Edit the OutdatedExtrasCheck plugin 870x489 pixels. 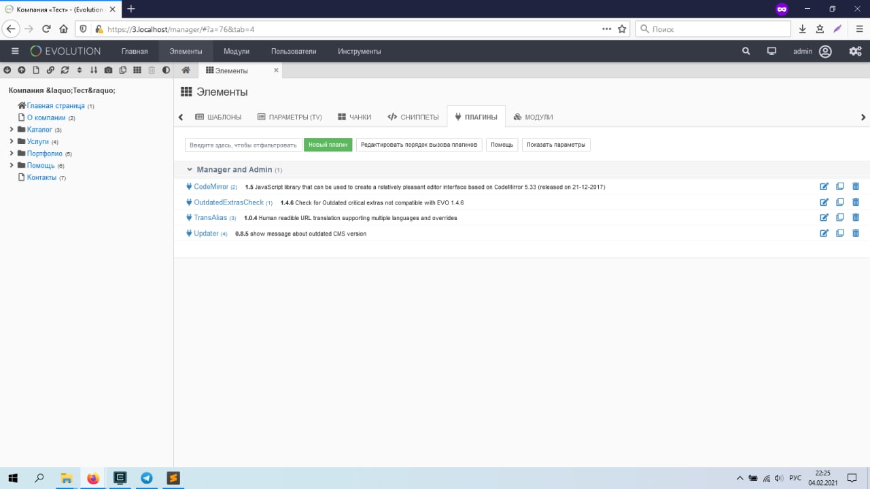click(x=824, y=202)
